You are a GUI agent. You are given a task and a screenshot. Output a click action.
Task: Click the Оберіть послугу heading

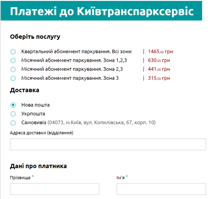coord(35,37)
